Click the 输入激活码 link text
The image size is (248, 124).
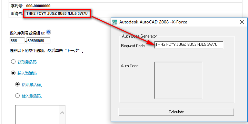coord(27,73)
